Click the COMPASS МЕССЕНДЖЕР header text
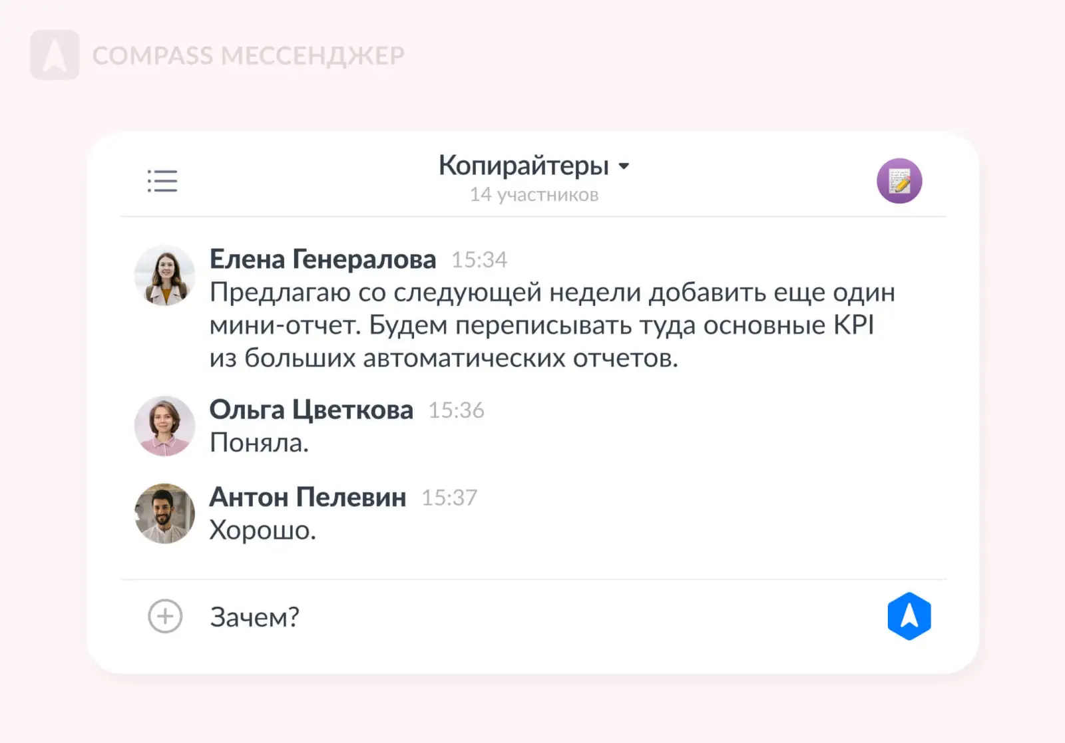The height and width of the screenshot is (743, 1065). click(x=248, y=56)
